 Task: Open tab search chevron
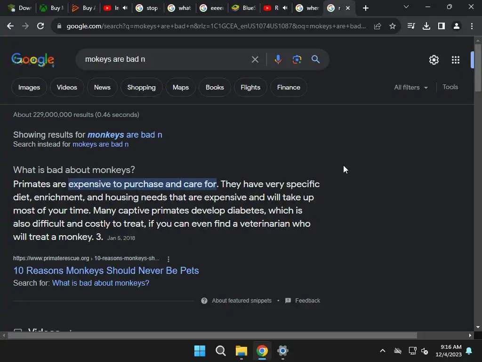[406, 7]
